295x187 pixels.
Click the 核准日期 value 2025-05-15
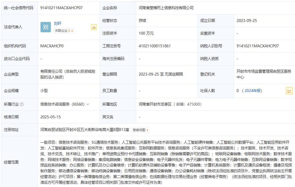[51, 117]
